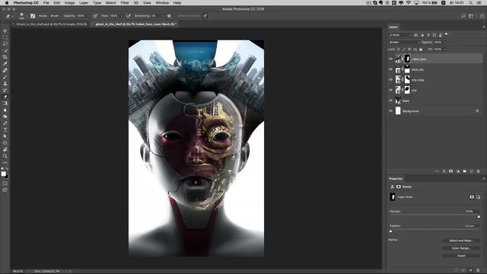The height and width of the screenshot is (274, 487).
Task: Click the Feather slider handle
Action: coord(390,231)
